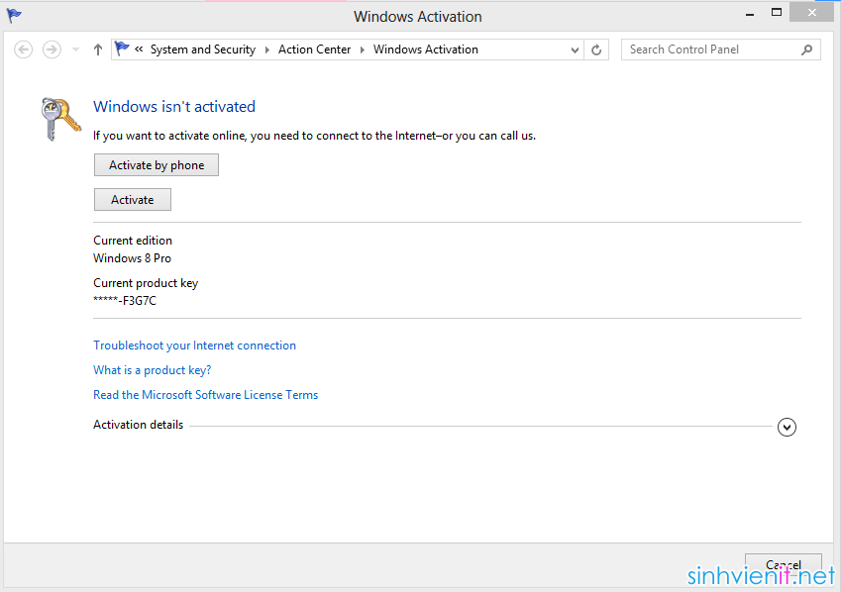Go back using the back arrow
This screenshot has height=592, width=841.
coord(23,49)
